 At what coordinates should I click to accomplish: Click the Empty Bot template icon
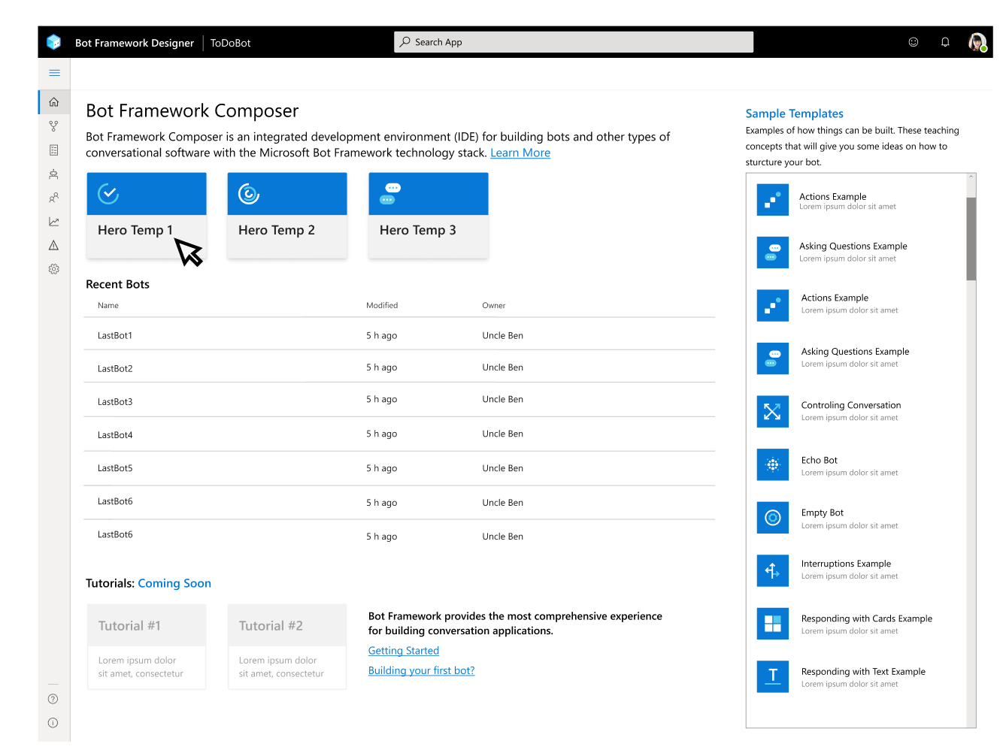tap(773, 518)
